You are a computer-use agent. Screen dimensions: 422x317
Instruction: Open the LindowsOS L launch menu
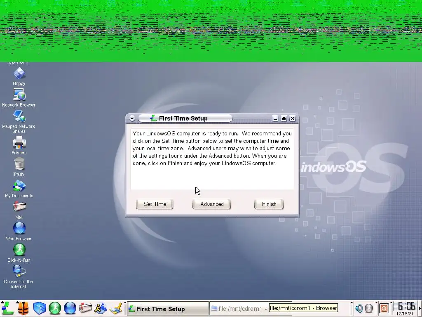point(7,308)
